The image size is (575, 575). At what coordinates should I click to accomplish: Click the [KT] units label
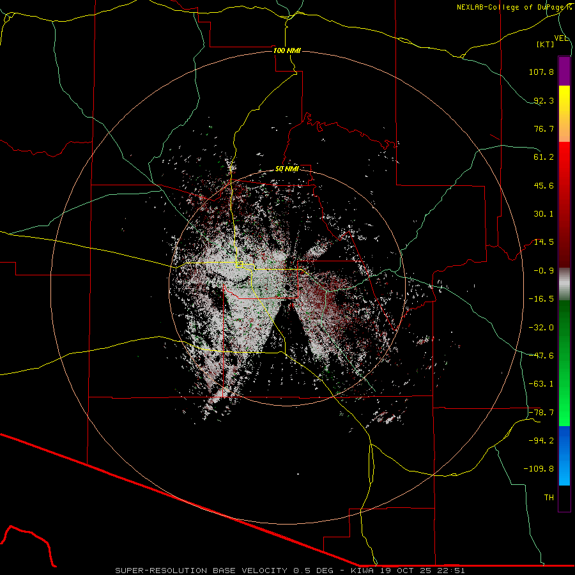click(x=545, y=44)
